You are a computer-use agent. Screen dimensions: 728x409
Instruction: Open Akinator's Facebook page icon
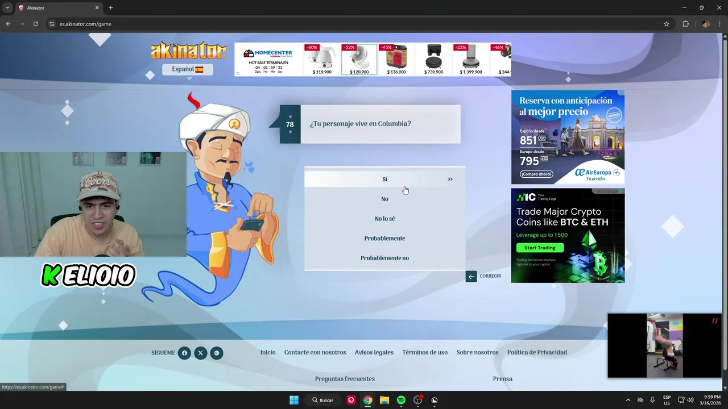184,353
